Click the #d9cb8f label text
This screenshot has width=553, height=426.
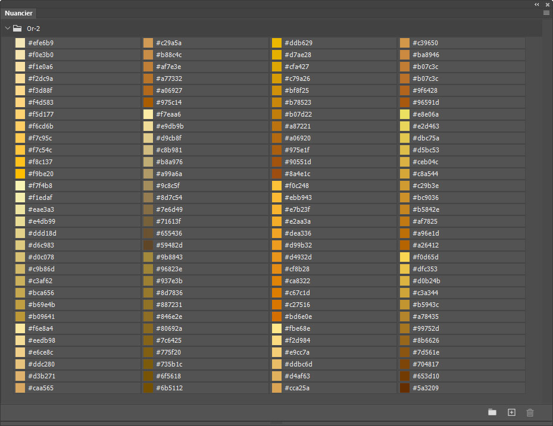tap(169, 138)
